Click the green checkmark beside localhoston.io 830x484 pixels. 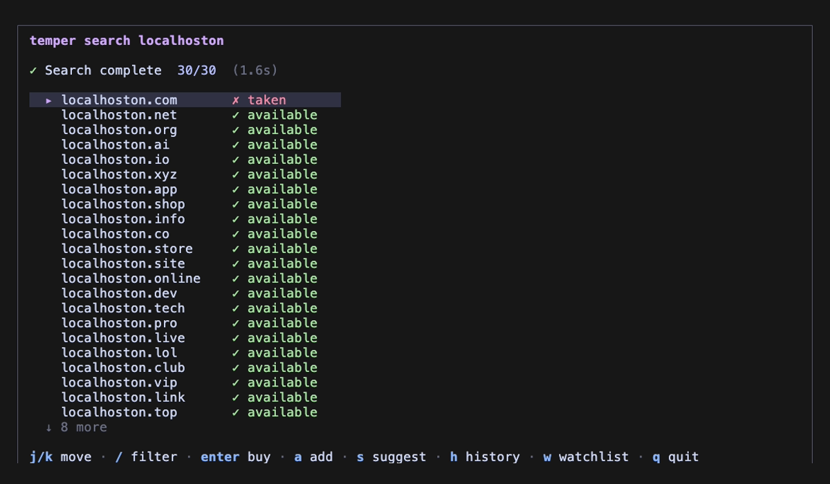point(236,160)
